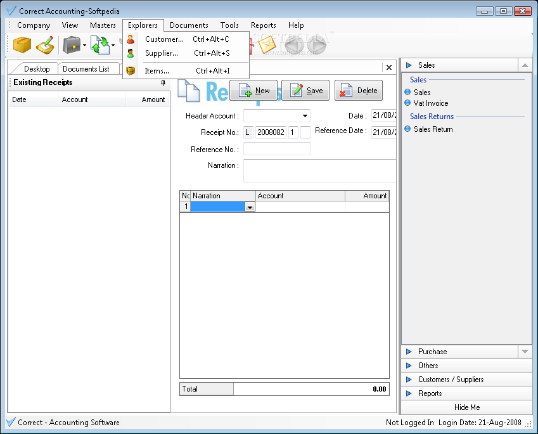Click the golden box toolbar icon
The image size is (538, 434).
pos(22,44)
